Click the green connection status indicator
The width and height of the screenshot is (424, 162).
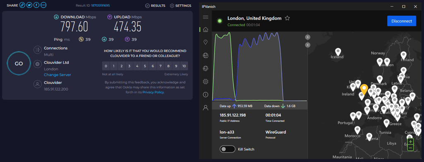220,21
